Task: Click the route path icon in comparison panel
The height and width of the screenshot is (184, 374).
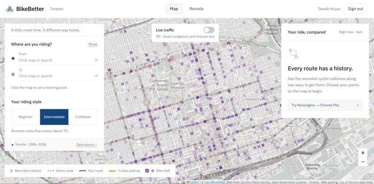Action: 293,54
